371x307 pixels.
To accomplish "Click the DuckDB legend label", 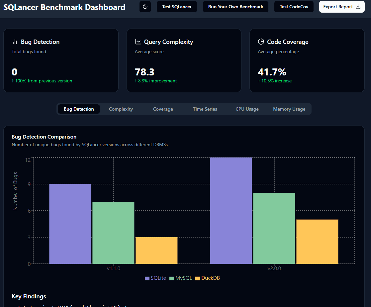I will coord(211,278).
